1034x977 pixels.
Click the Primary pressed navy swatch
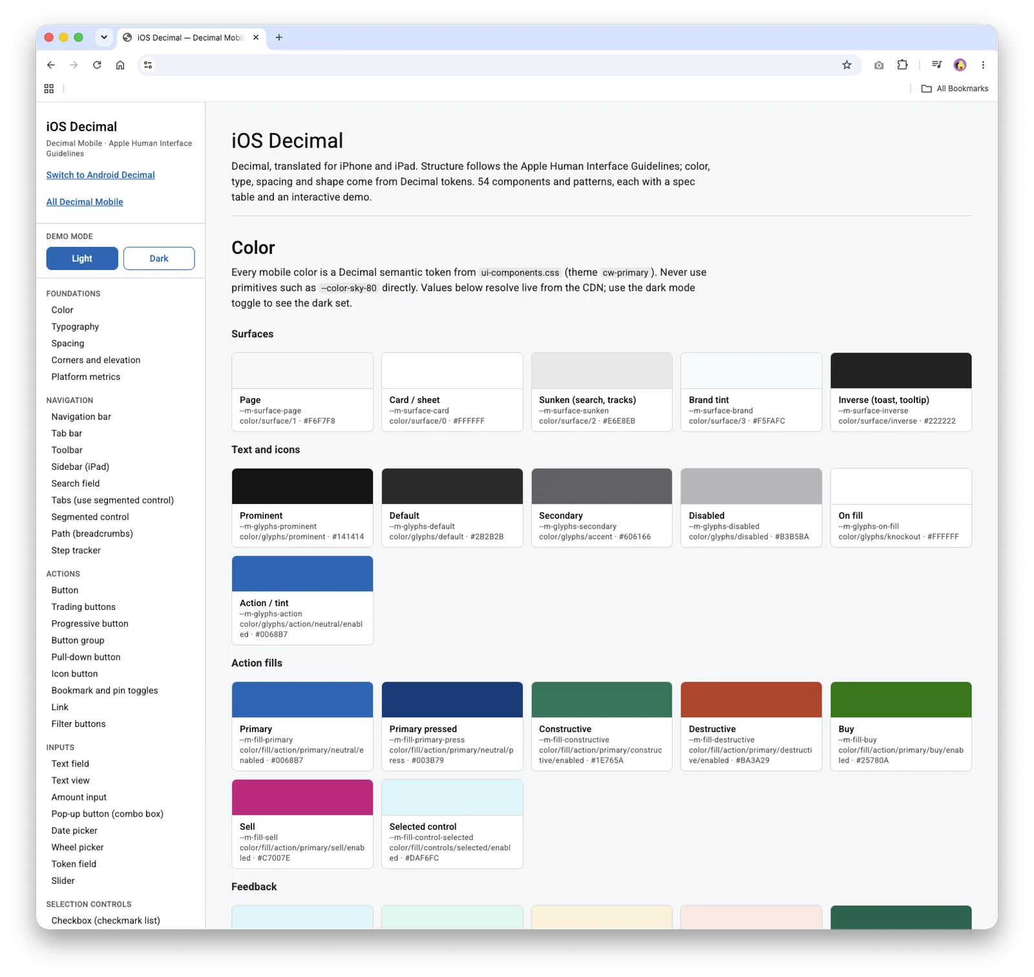tap(452, 700)
